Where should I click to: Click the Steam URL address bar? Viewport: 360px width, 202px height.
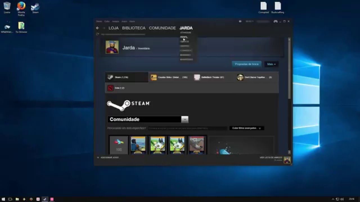[123, 34]
